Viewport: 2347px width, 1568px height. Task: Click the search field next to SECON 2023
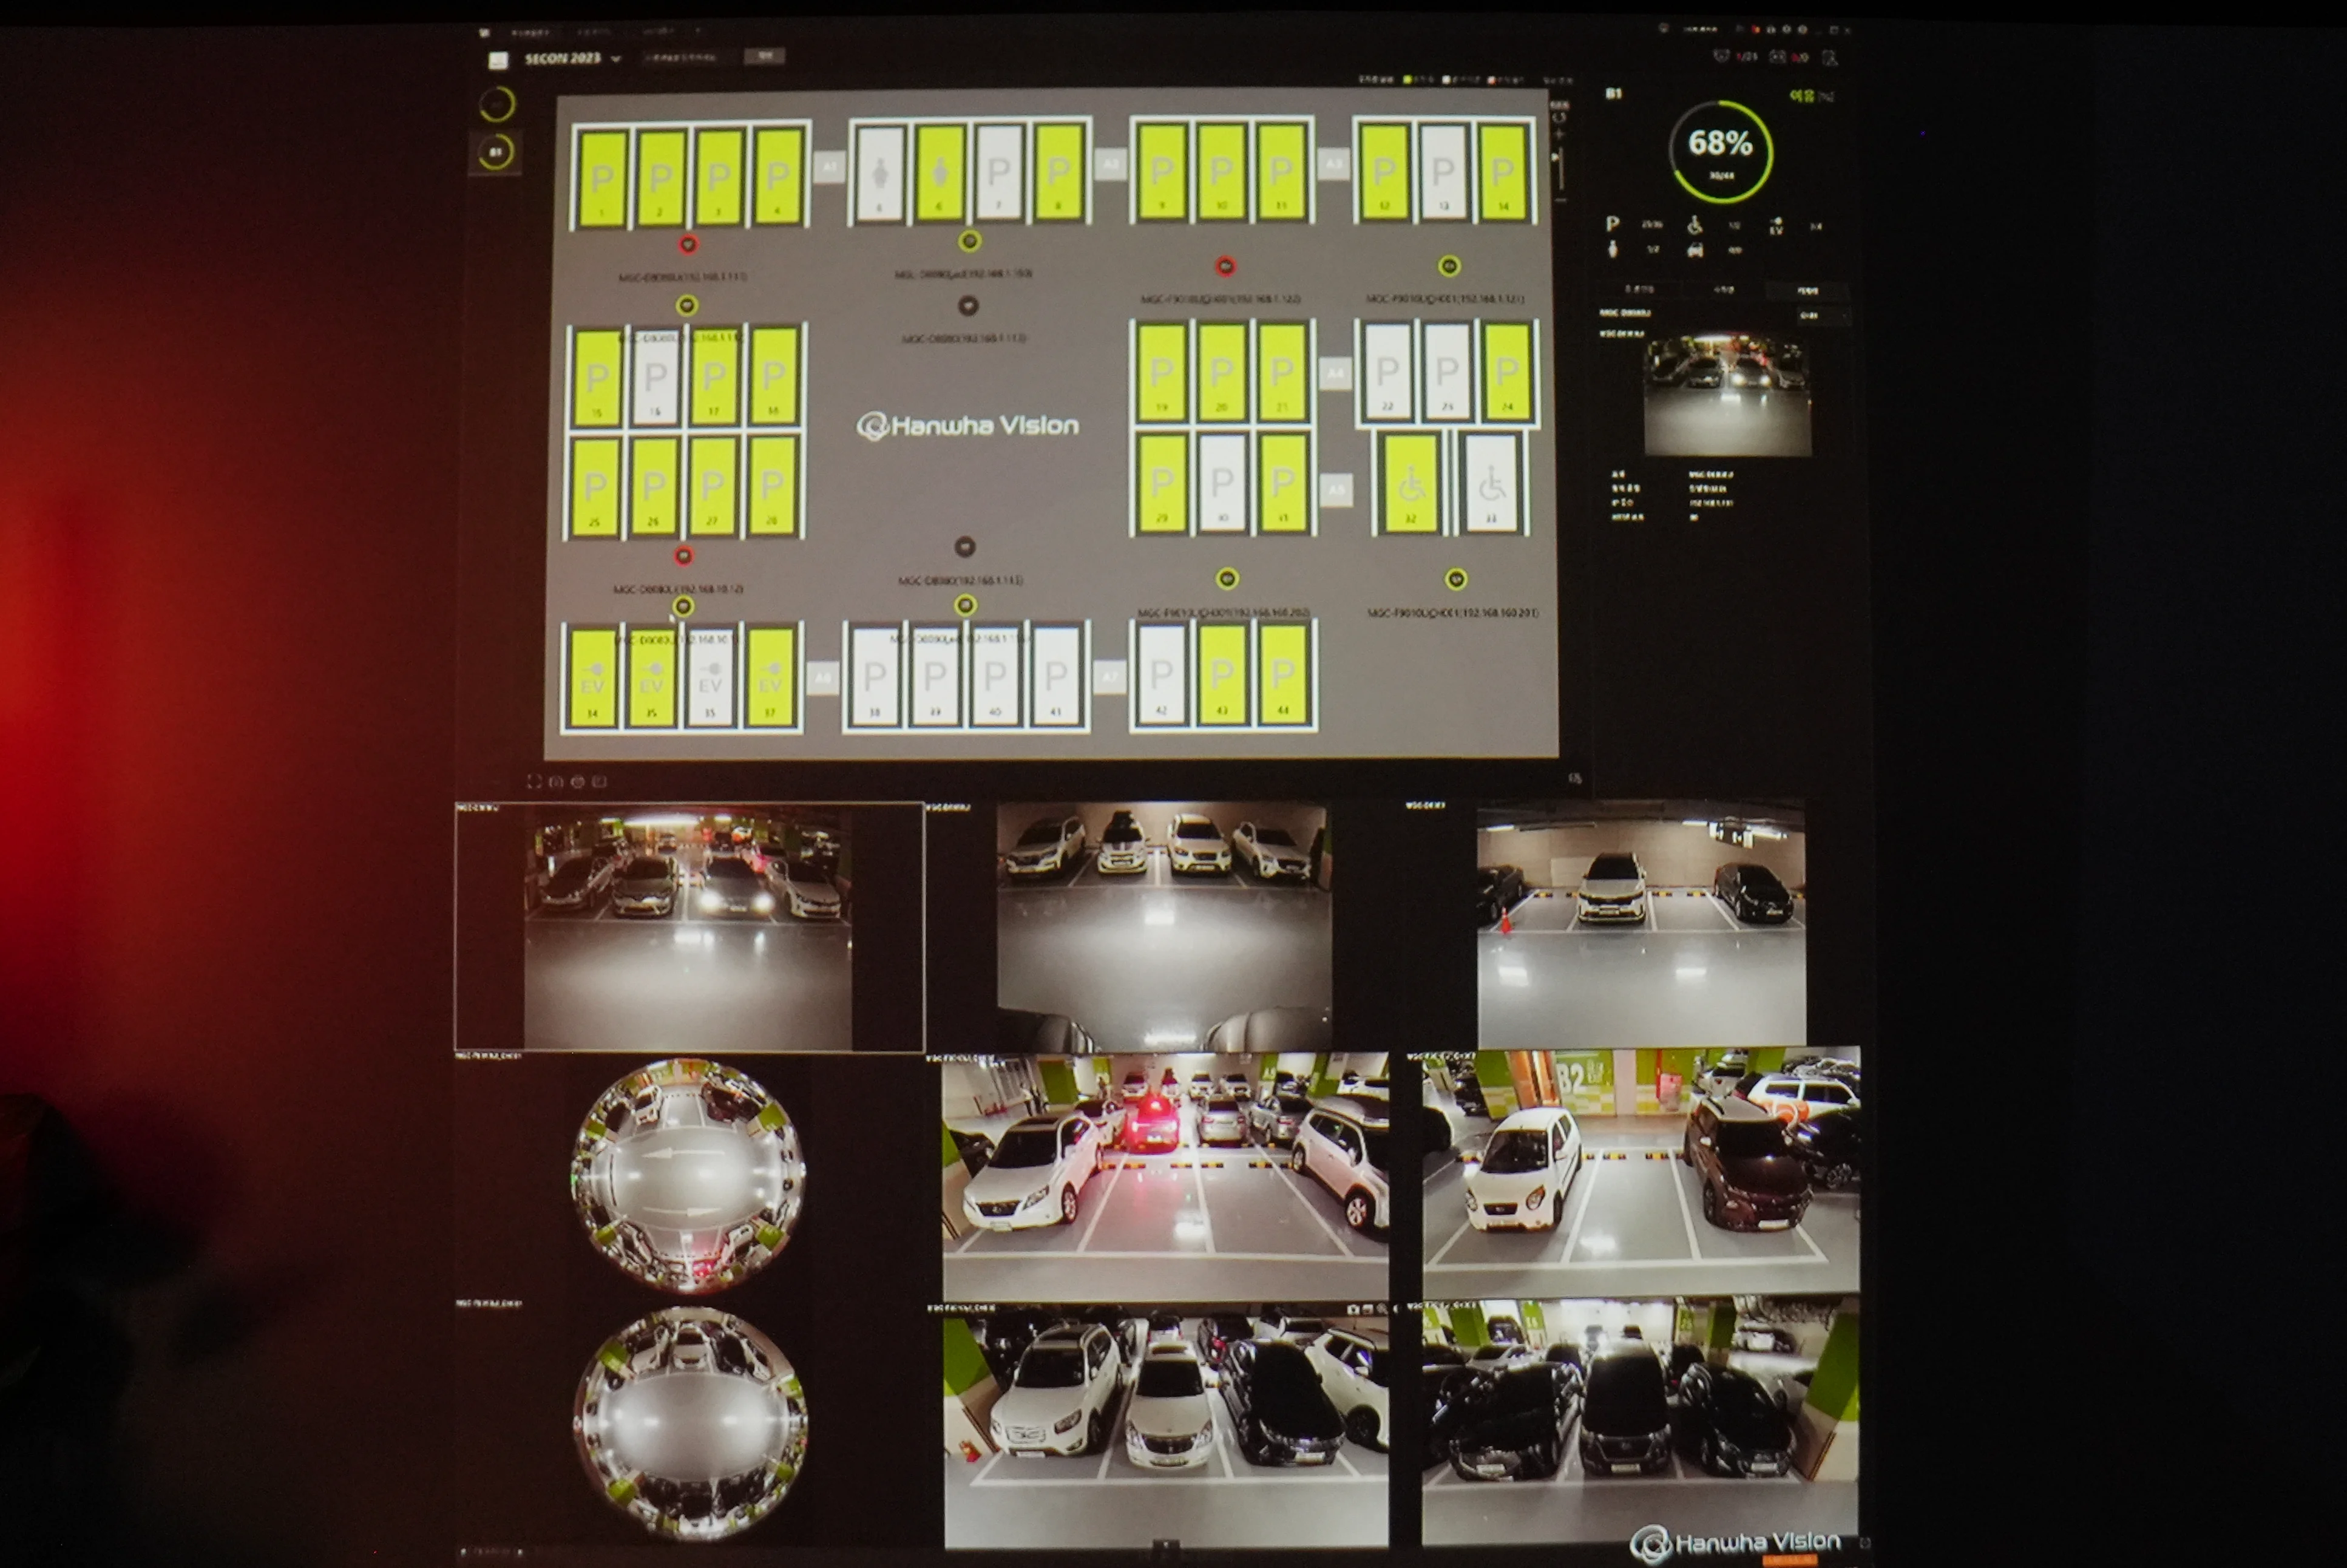(x=688, y=57)
